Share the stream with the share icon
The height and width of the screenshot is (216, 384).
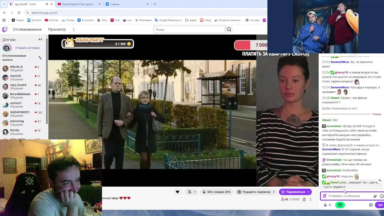[x=304, y=199]
